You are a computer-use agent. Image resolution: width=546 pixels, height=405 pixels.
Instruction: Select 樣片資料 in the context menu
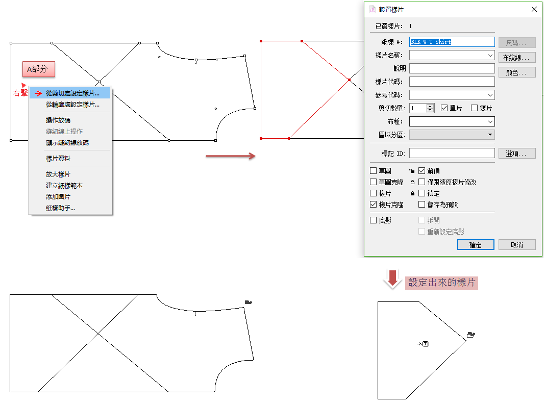click(58, 159)
